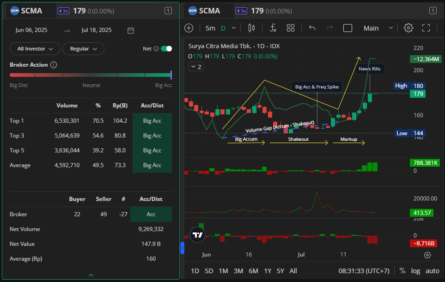Click the SCM logo in chart header
The image size is (445, 282).
(x=192, y=11)
